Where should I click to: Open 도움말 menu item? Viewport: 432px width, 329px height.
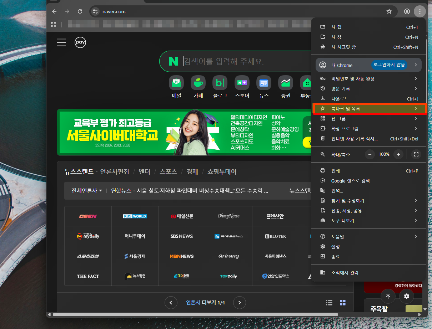point(368,237)
